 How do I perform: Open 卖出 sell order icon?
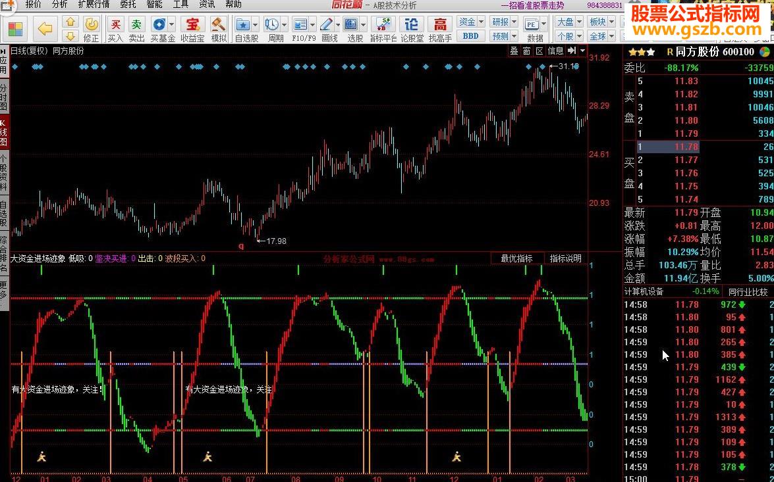[136, 30]
